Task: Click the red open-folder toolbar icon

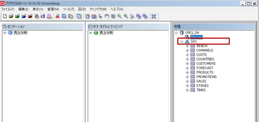Action: [x=30, y=16]
